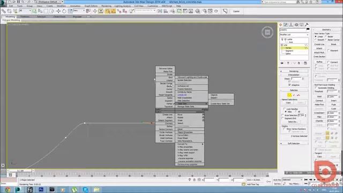Screen dimensions: 343x193
Task: Switch to Modeling ribbon tab
Action: point(10,17)
